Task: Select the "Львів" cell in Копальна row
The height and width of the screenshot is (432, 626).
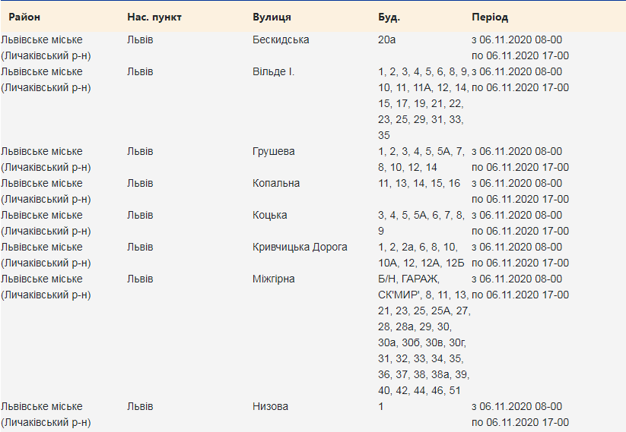Action: [x=140, y=183]
